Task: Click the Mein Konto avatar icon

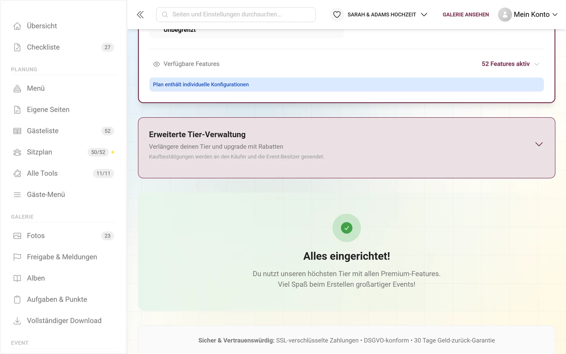Action: 505,15
